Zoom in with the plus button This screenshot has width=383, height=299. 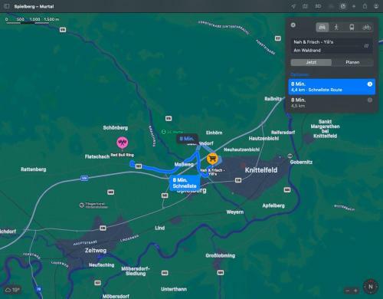[x=355, y=291]
